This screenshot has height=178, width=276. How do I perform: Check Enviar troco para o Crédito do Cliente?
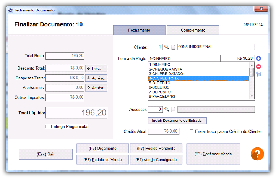tap(192, 131)
